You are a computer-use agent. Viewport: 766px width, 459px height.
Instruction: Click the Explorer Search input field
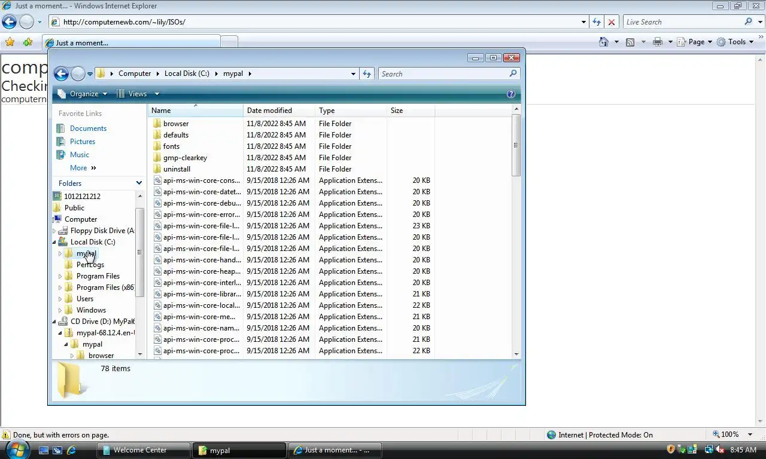point(443,74)
